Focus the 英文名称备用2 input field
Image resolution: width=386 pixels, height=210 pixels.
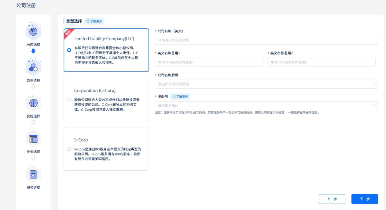322,62
